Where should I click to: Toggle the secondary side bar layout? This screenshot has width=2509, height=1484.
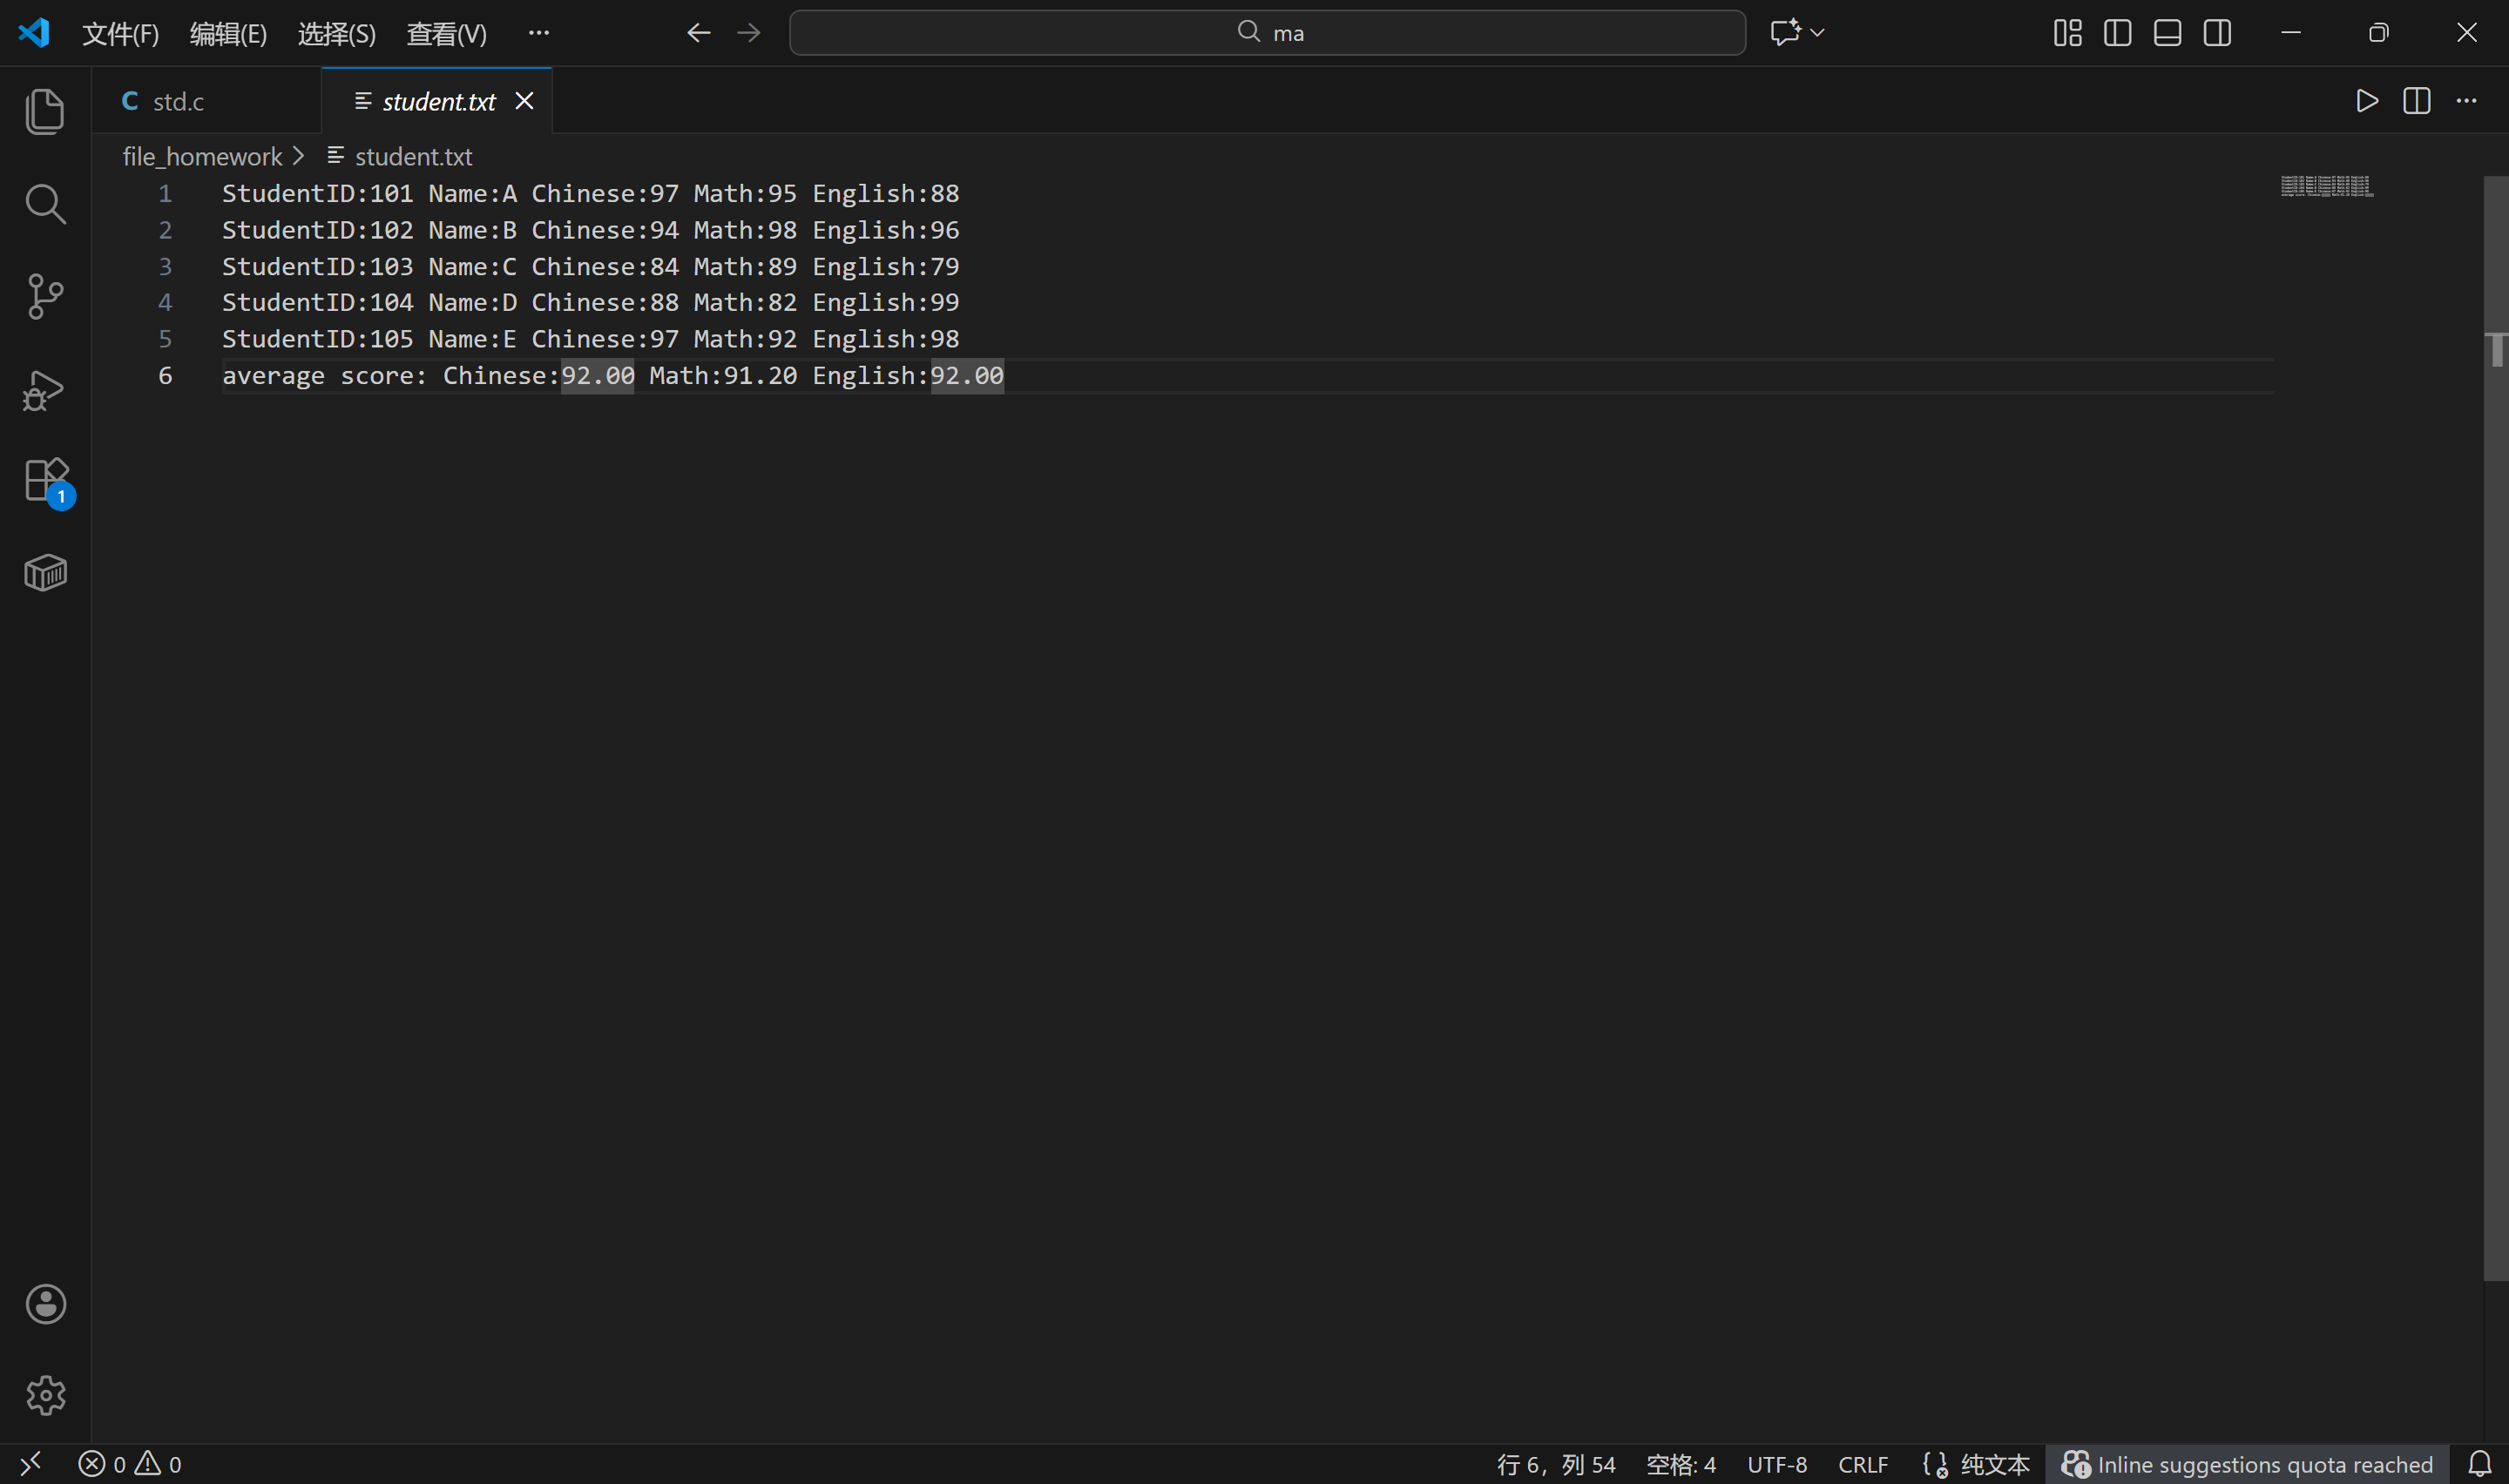click(2217, 33)
